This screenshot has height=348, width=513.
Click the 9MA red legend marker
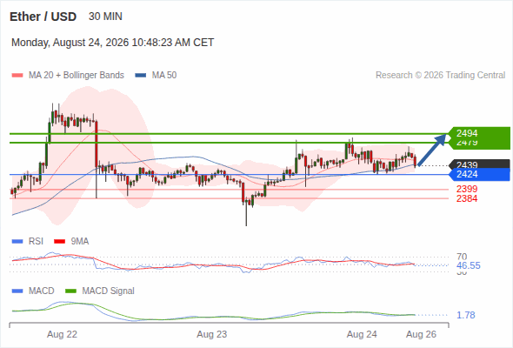(59, 242)
